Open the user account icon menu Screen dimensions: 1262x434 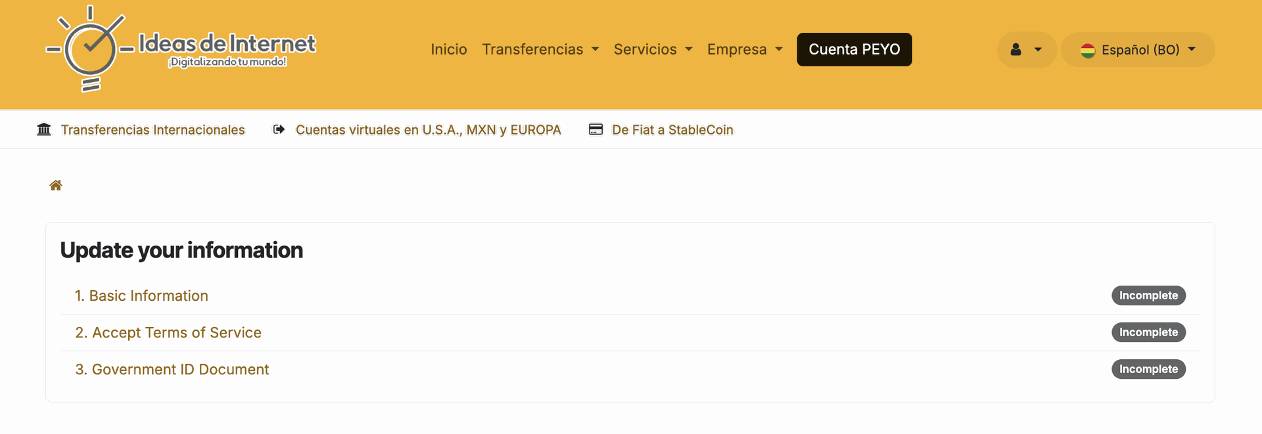pos(1025,50)
